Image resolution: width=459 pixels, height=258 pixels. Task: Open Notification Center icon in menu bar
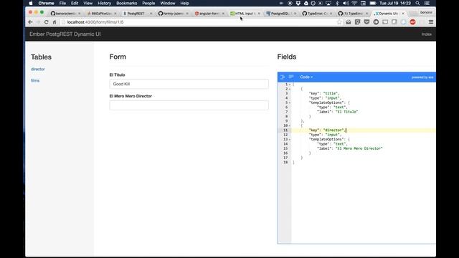click(x=427, y=3)
